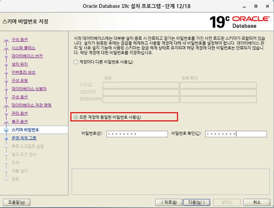Click the step marker beside 운영 체제 그룹
This screenshot has width=274, height=208.
click(x=6, y=138)
